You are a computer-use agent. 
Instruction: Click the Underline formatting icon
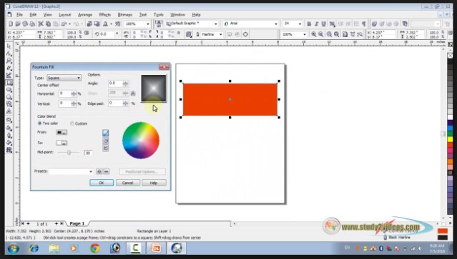(323, 24)
